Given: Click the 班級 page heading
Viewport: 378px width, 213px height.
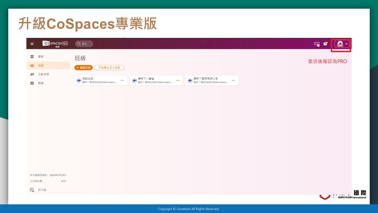Looking at the screenshot, I should (80, 58).
